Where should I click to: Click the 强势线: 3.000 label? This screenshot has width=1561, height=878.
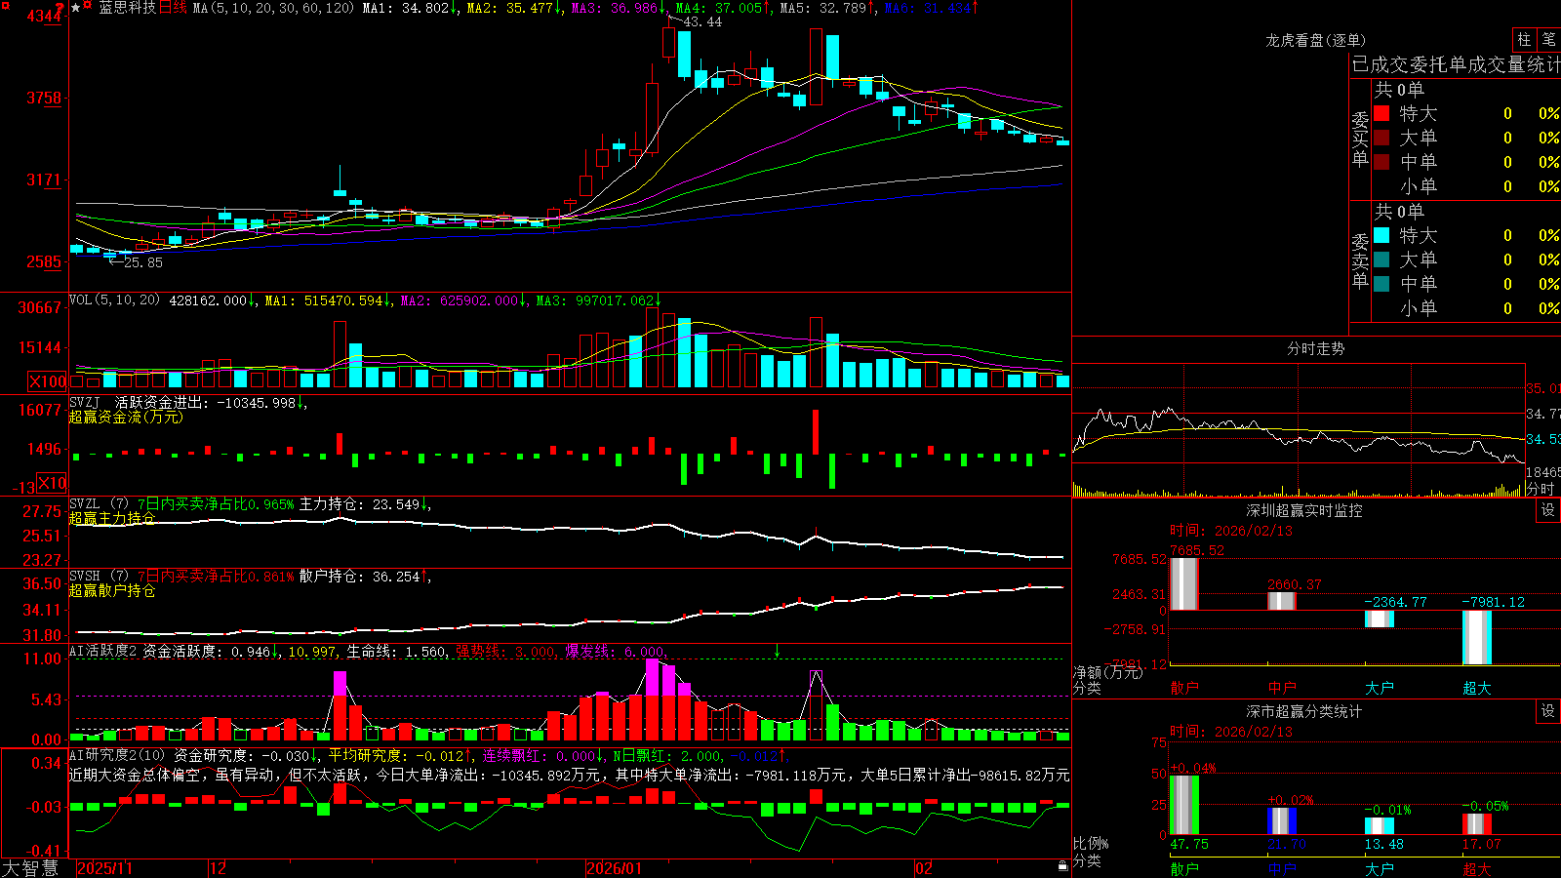[505, 652]
